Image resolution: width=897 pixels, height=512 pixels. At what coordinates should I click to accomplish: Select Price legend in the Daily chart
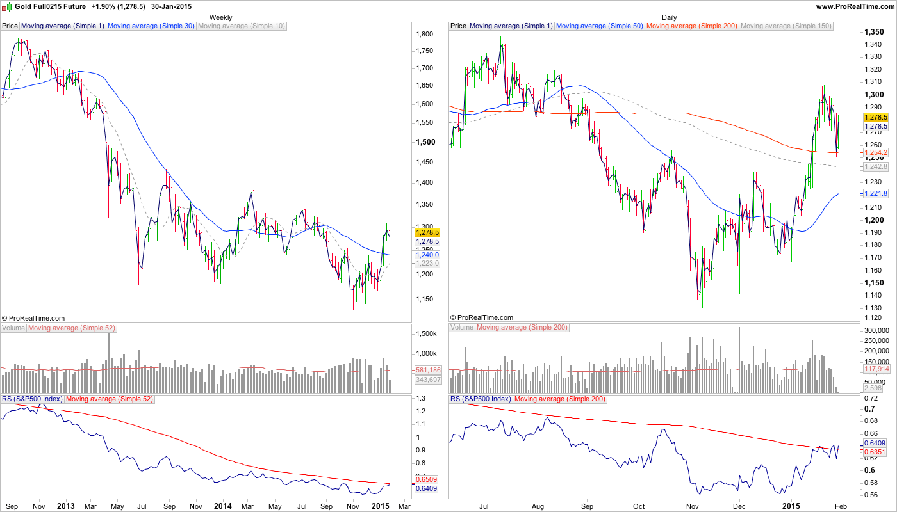tap(459, 26)
